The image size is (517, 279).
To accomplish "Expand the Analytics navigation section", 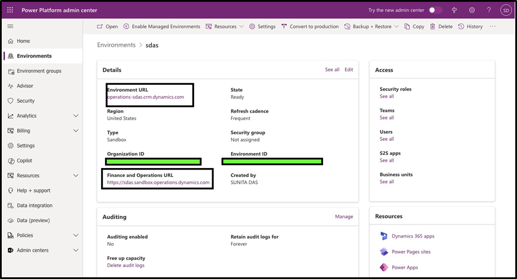I will (x=76, y=116).
